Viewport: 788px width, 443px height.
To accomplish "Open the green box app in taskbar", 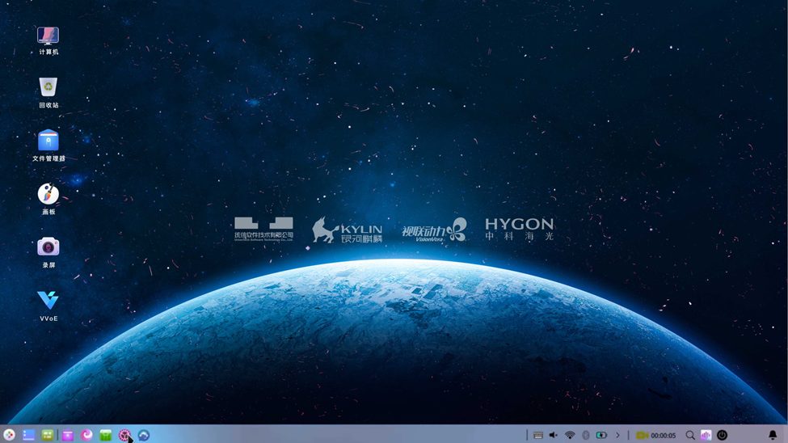I will pyautogui.click(x=105, y=435).
